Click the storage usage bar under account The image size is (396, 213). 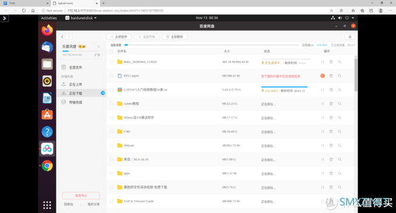coord(81,51)
